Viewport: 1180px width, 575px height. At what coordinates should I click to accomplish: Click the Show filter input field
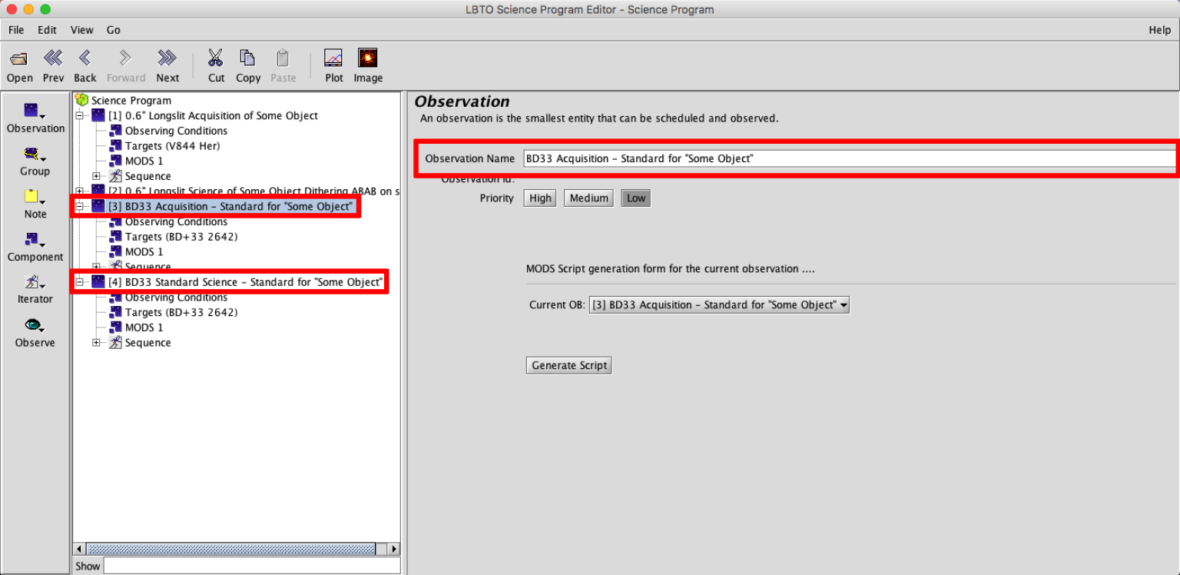(x=252, y=566)
